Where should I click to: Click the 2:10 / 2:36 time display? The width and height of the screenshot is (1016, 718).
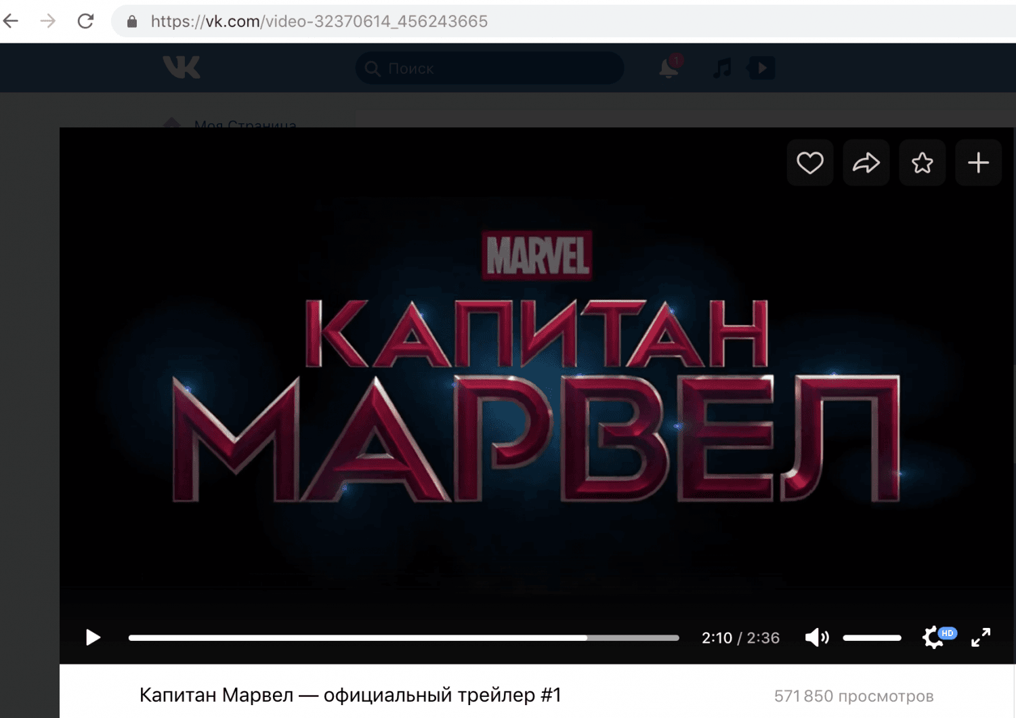coord(740,638)
